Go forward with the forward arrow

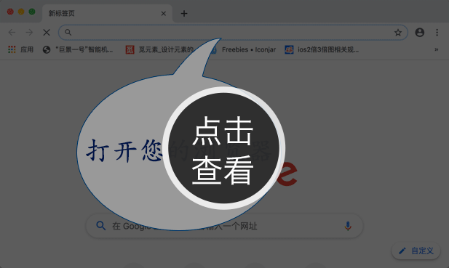pyautogui.click(x=29, y=32)
